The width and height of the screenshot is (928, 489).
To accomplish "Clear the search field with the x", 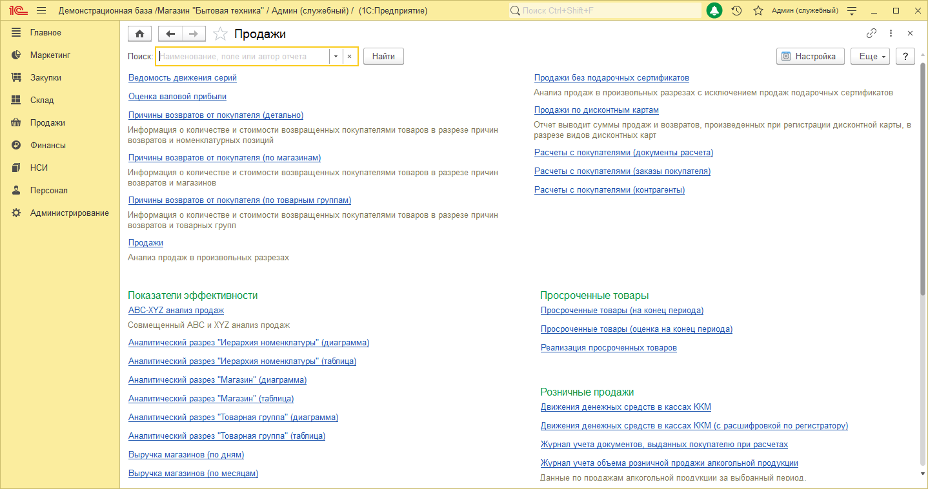I will pos(350,57).
